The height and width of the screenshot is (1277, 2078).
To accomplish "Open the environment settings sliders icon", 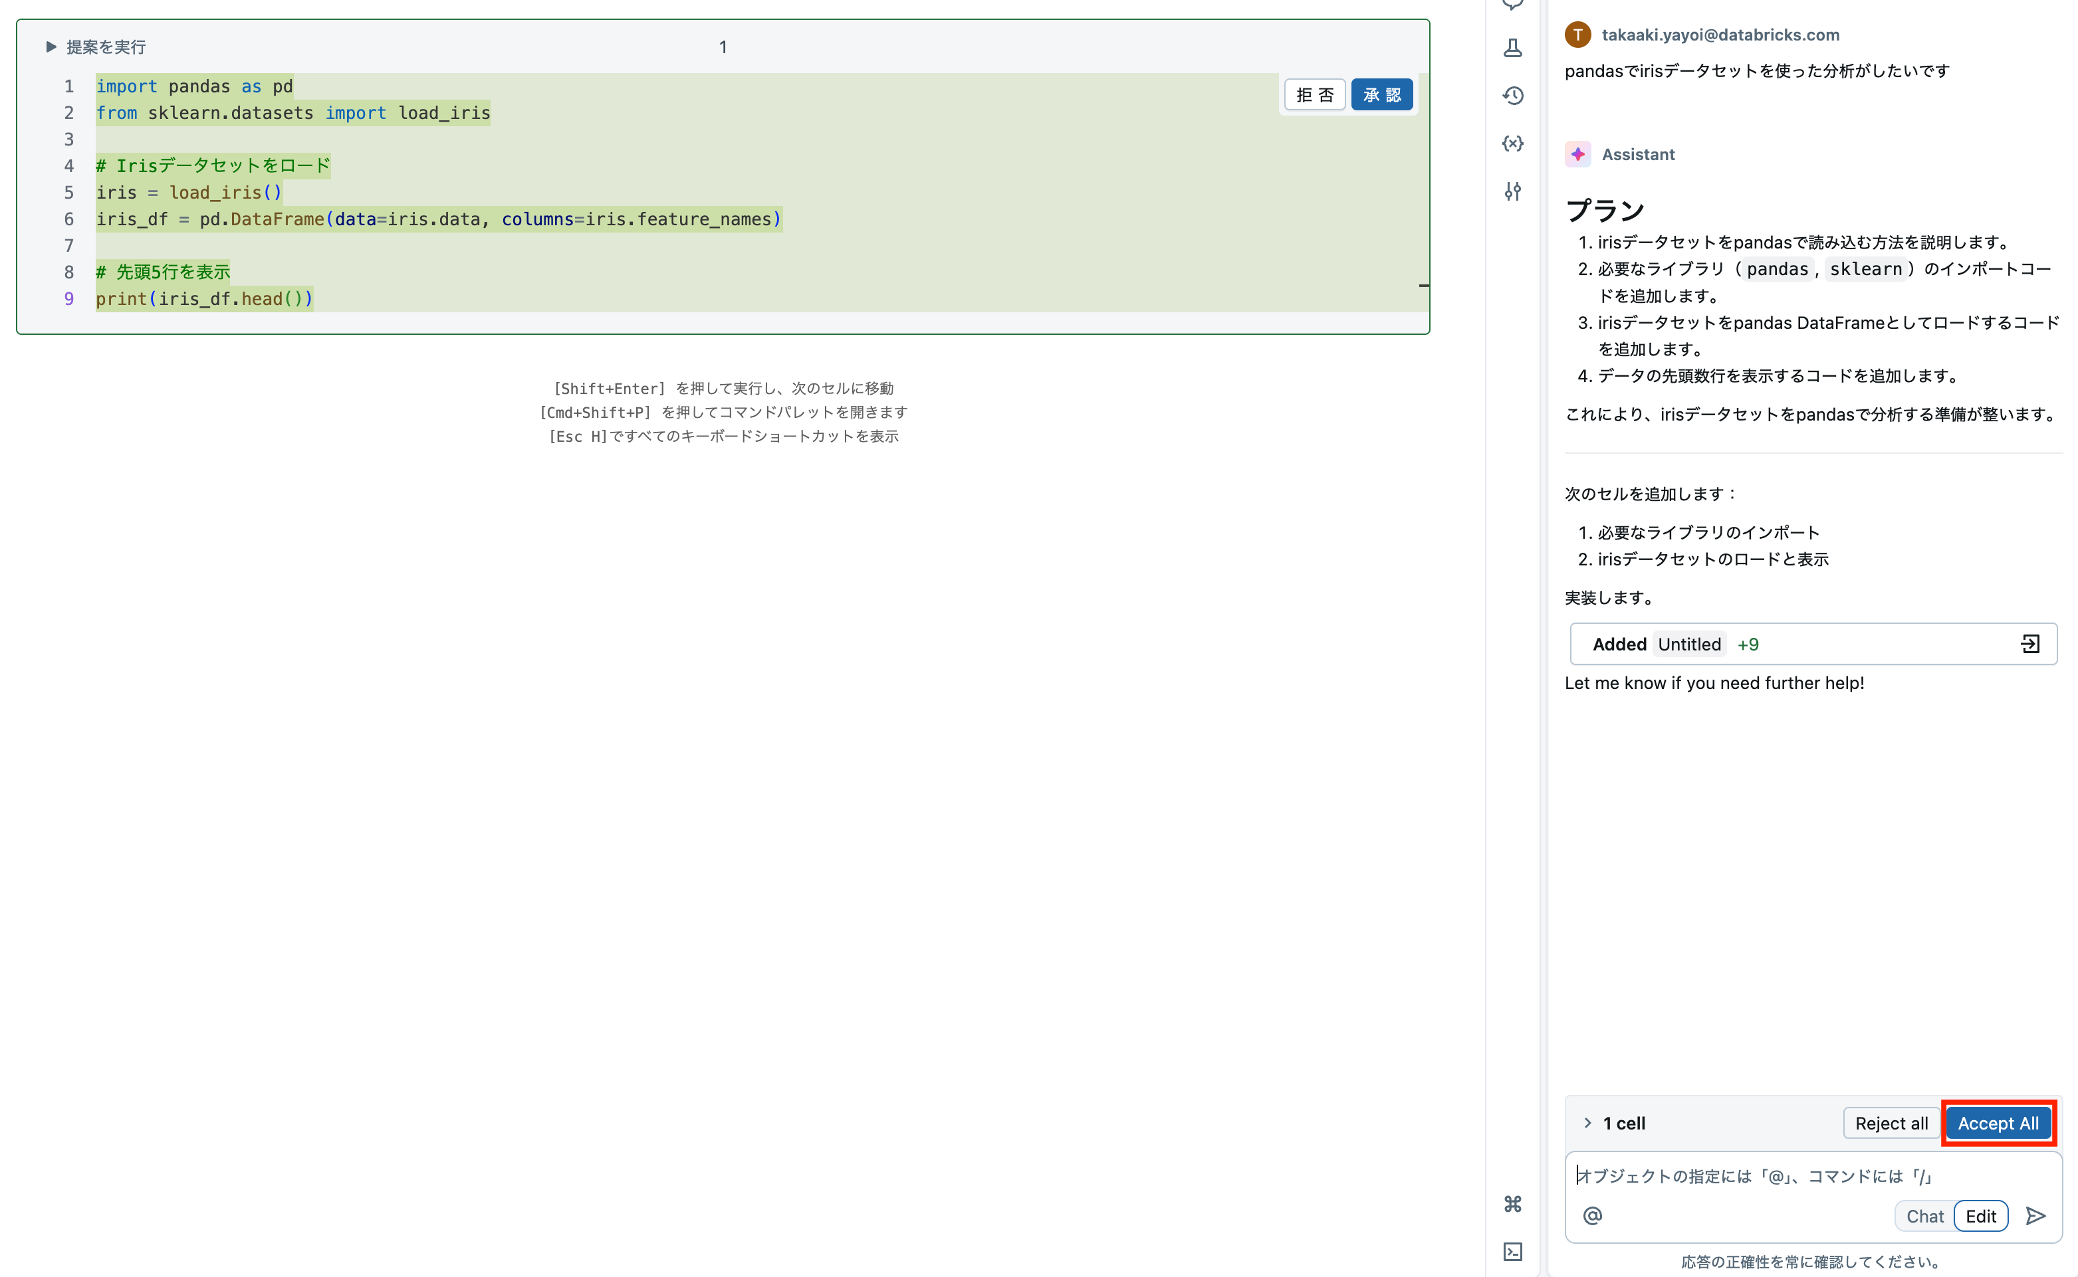I will click(x=1513, y=192).
